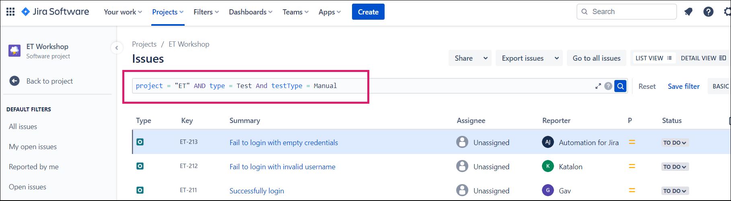Open the Dashboards menu
731x201 pixels.
[250, 12]
